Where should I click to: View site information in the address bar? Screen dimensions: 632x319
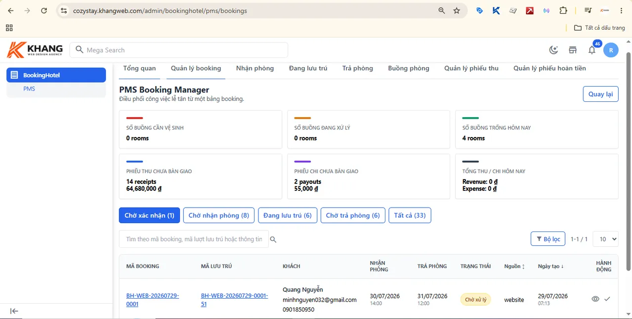coord(63,10)
